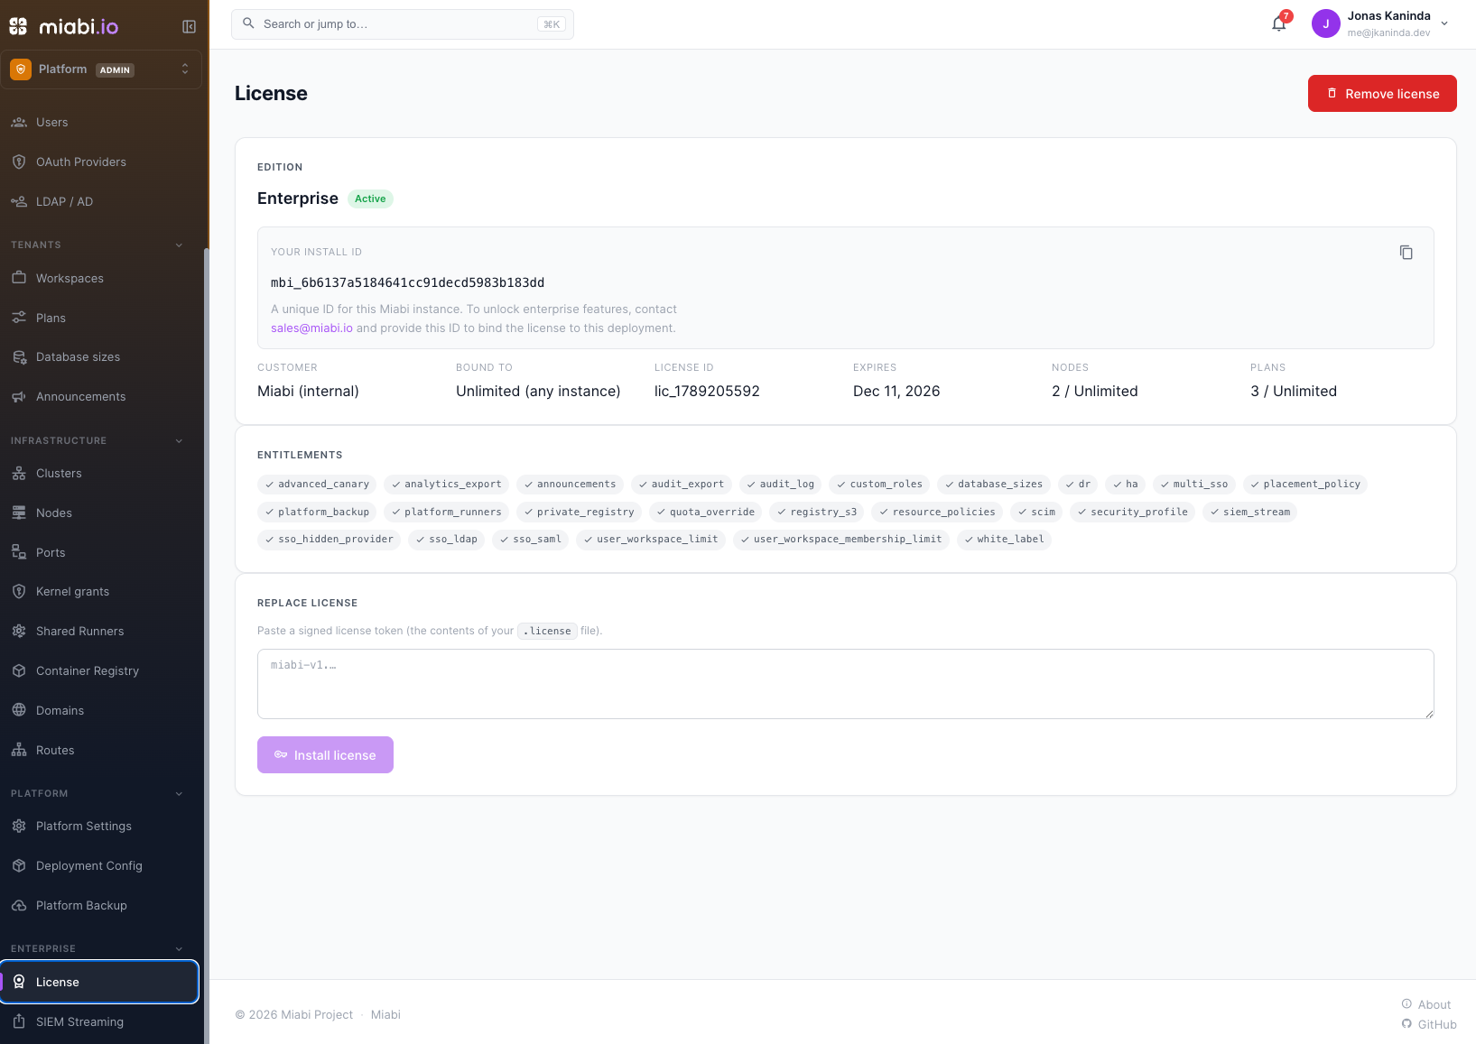
Task: Click the Kernel grants shield icon
Action: [x=19, y=592]
